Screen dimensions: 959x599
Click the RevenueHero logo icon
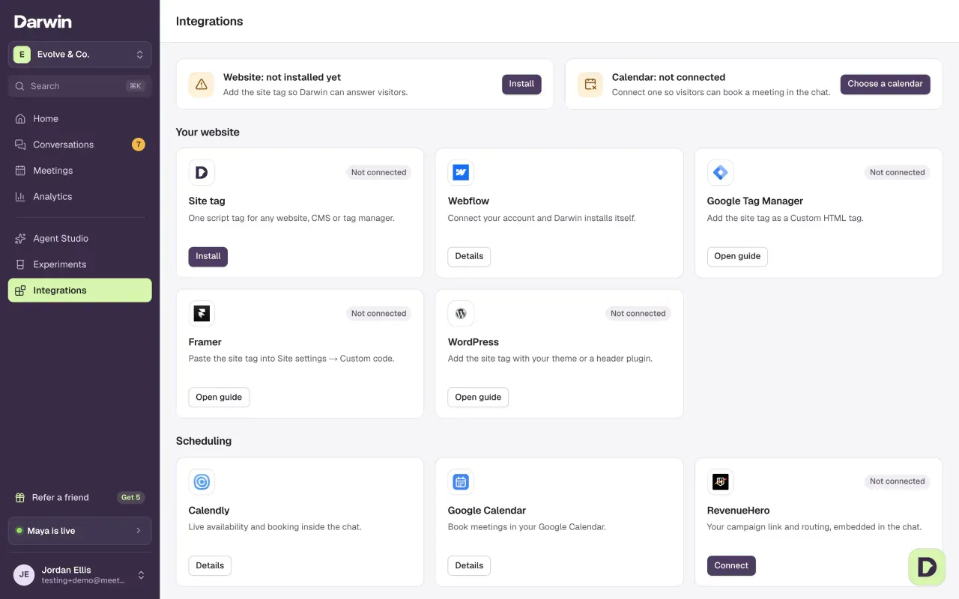720,482
